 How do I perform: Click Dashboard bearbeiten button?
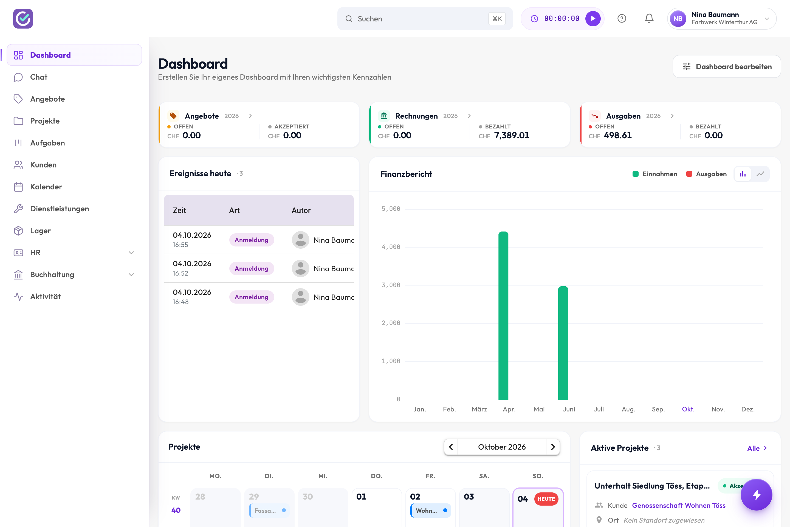pyautogui.click(x=727, y=66)
